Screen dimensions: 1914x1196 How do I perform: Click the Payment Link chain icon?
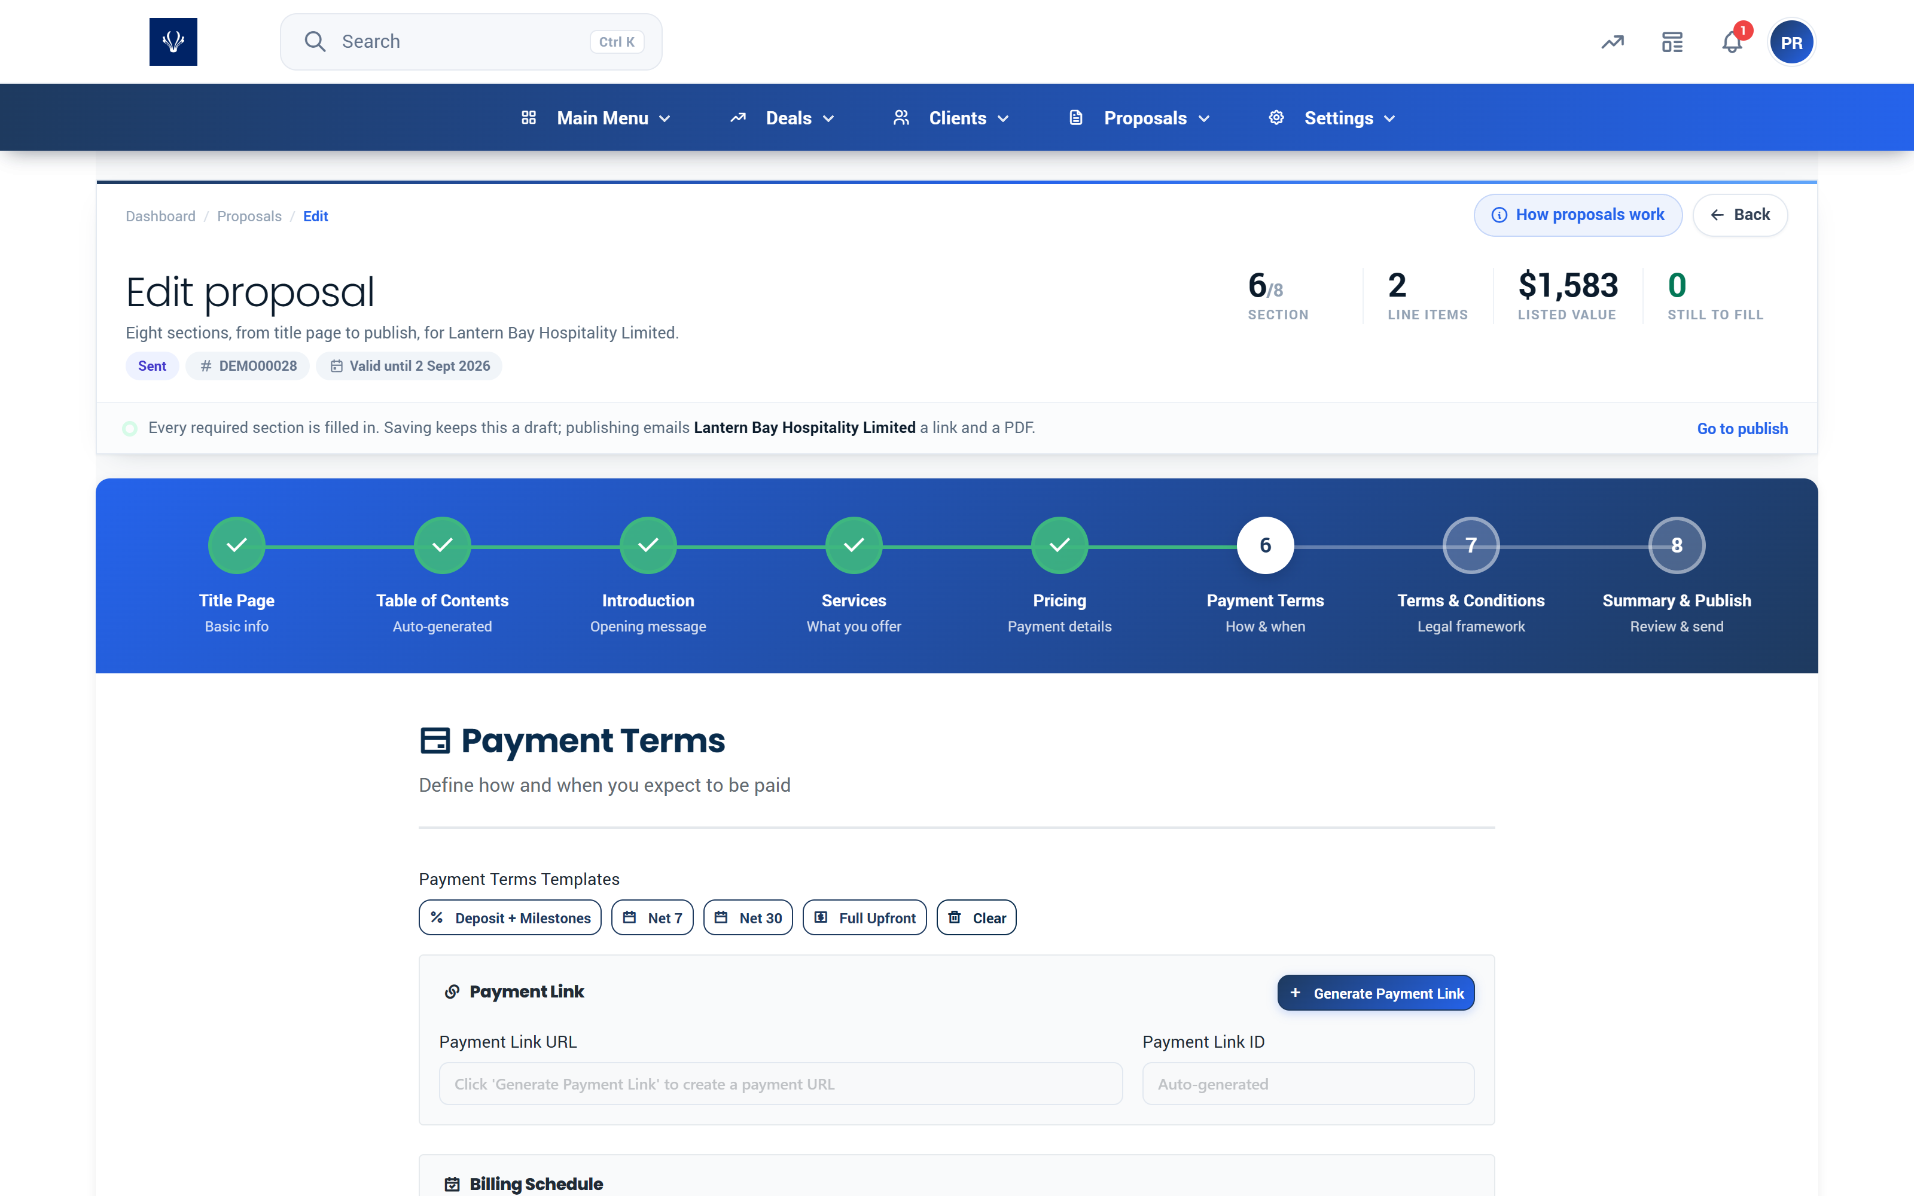click(x=452, y=992)
